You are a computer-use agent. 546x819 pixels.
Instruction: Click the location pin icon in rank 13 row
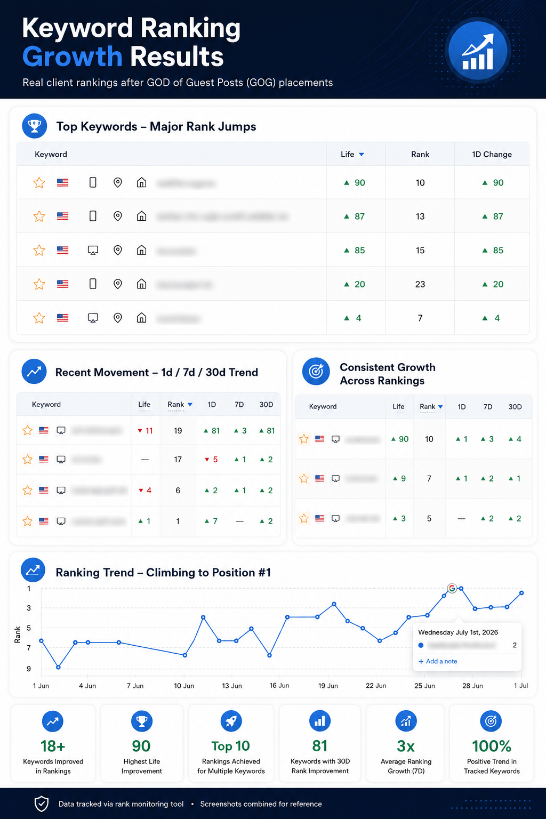pyautogui.click(x=118, y=216)
